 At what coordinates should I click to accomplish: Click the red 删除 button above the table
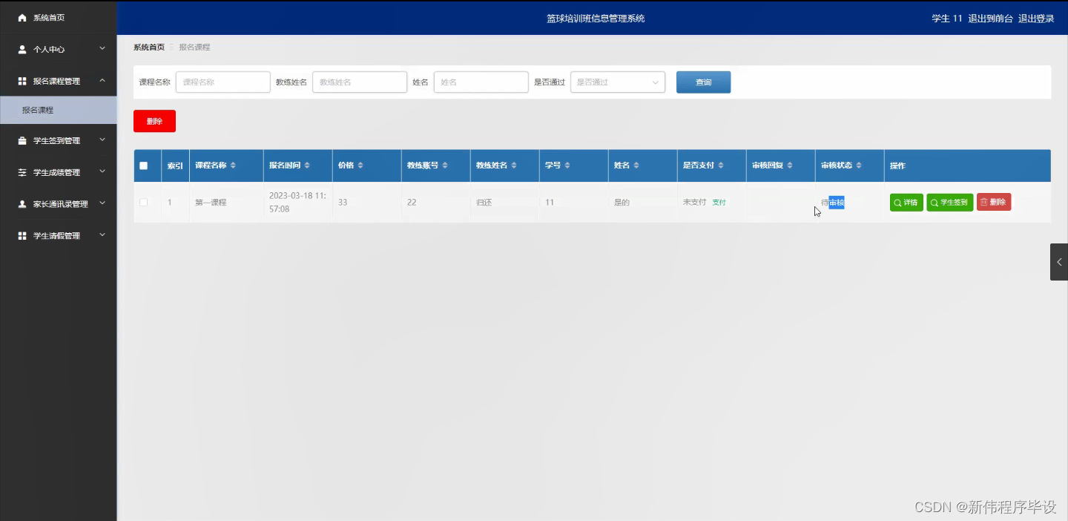click(x=154, y=121)
